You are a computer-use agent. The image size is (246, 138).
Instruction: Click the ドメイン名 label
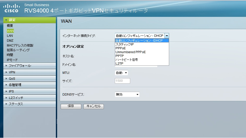69,65
